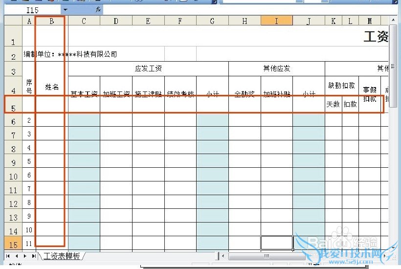
Task: Select column D header
Action: (116, 21)
